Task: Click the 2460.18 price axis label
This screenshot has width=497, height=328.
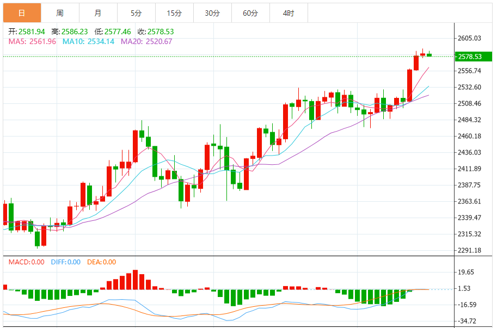Action: [x=469, y=136]
